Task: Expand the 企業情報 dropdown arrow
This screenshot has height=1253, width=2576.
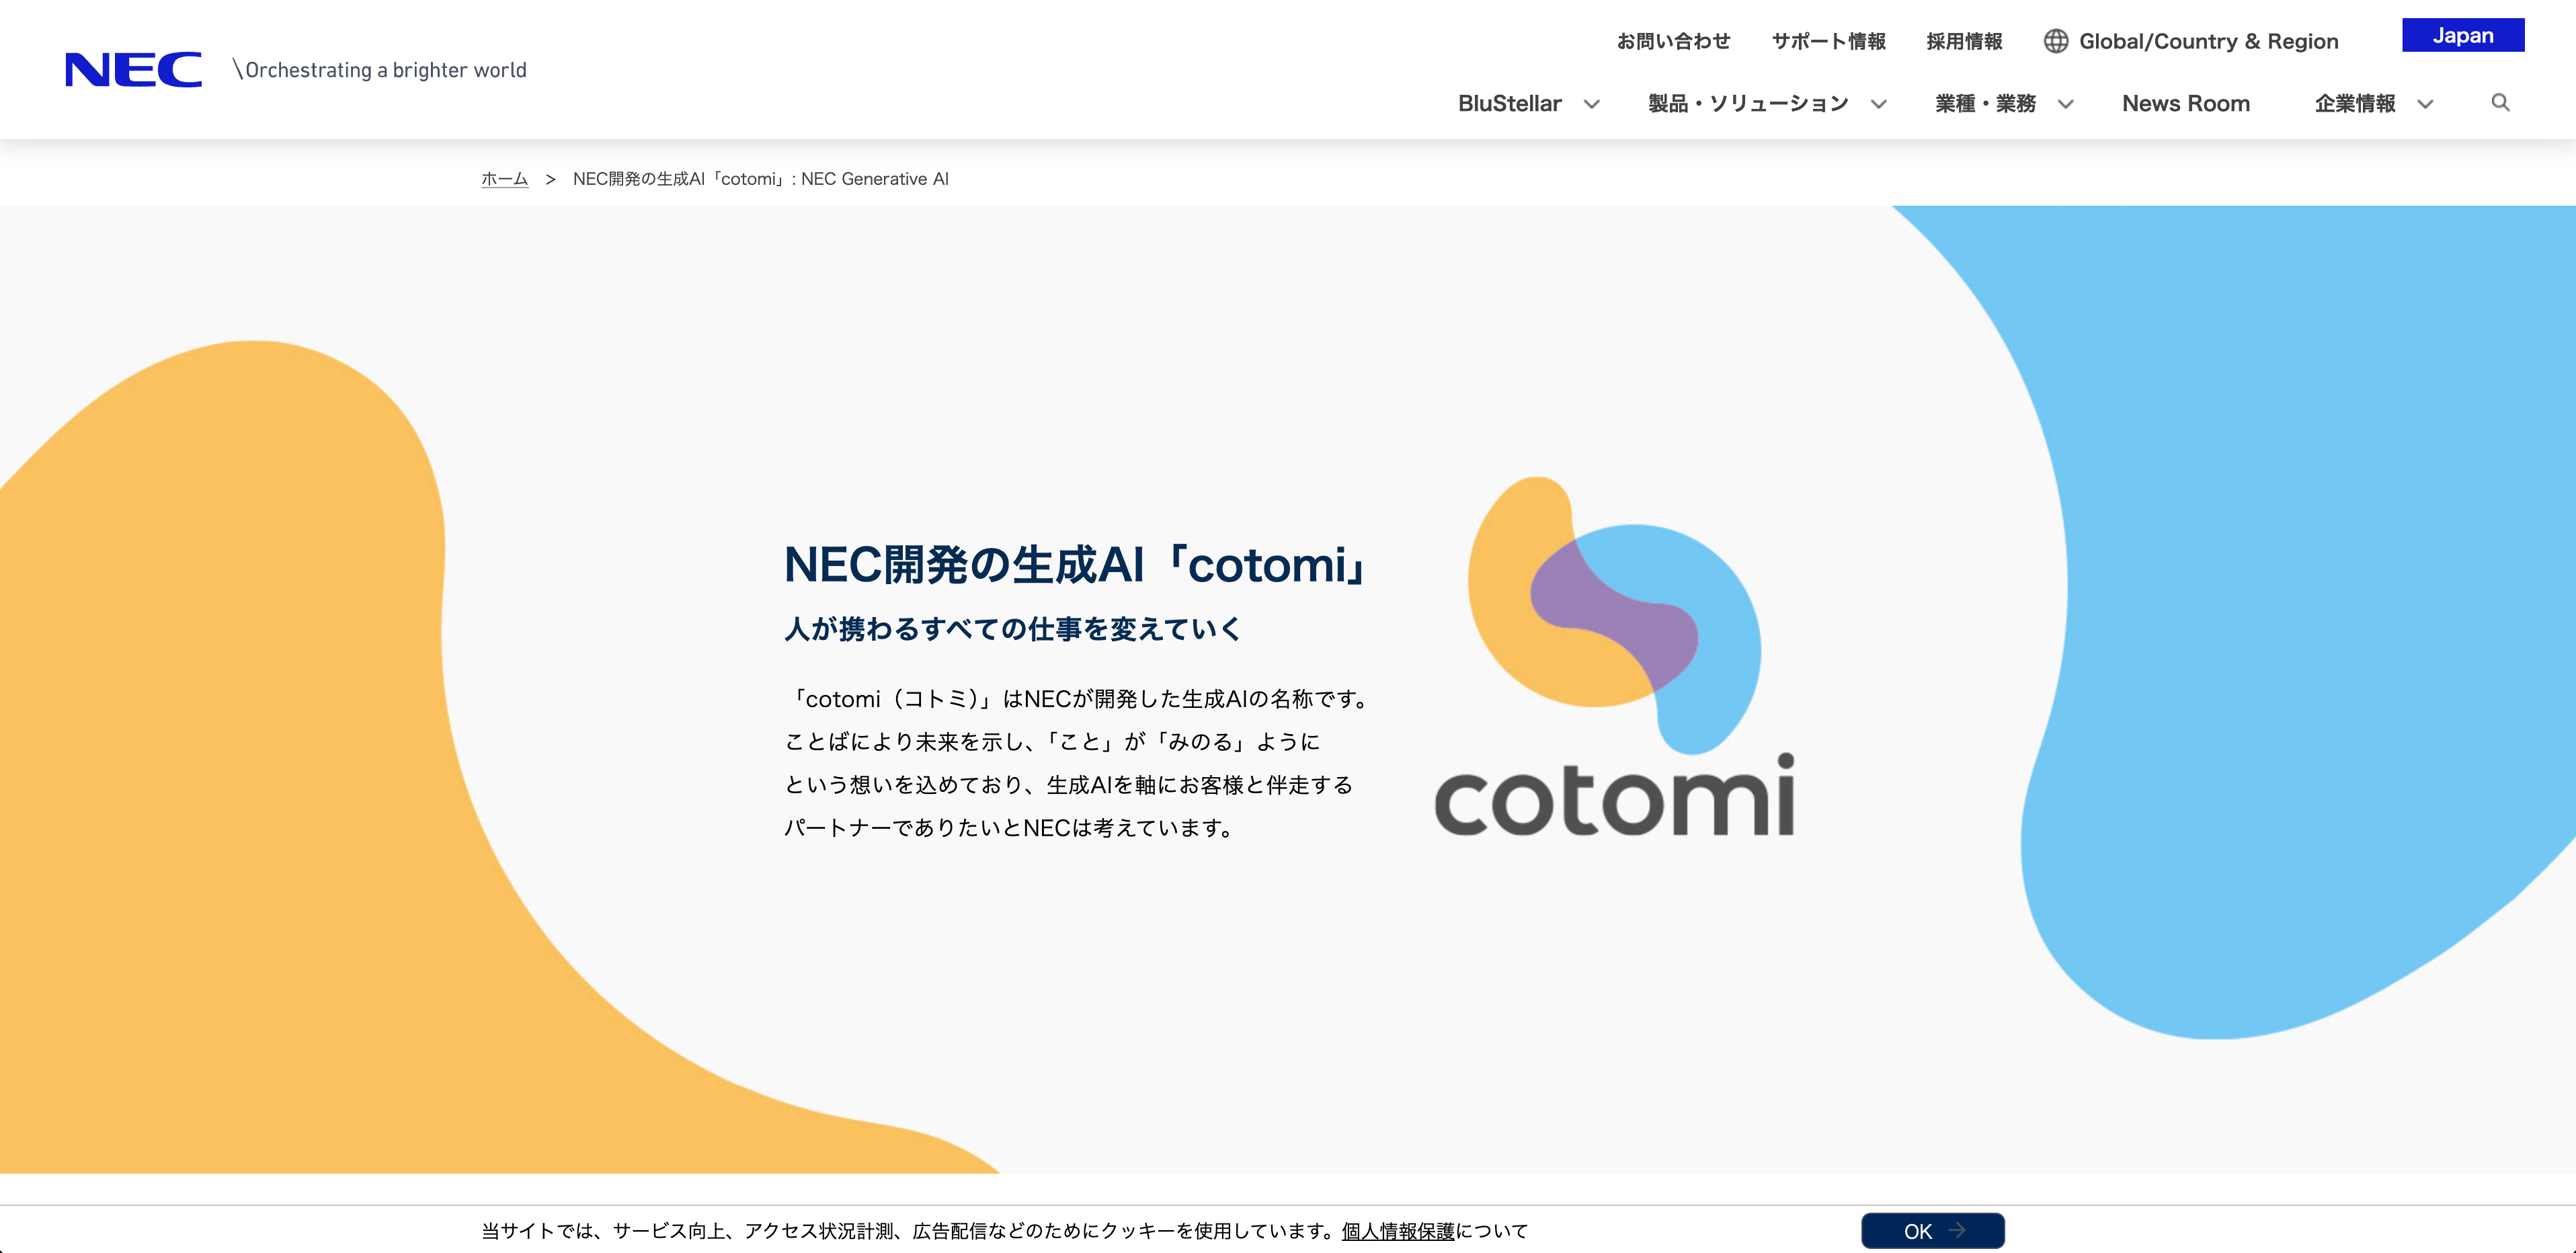Action: 2426,104
